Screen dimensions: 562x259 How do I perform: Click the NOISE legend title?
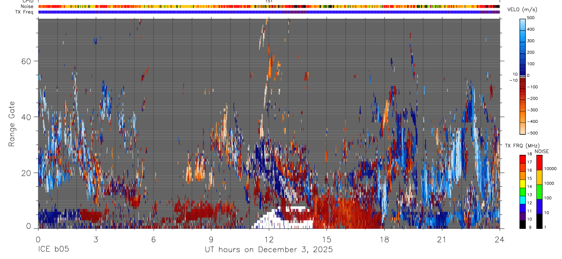pyautogui.click(x=542, y=151)
